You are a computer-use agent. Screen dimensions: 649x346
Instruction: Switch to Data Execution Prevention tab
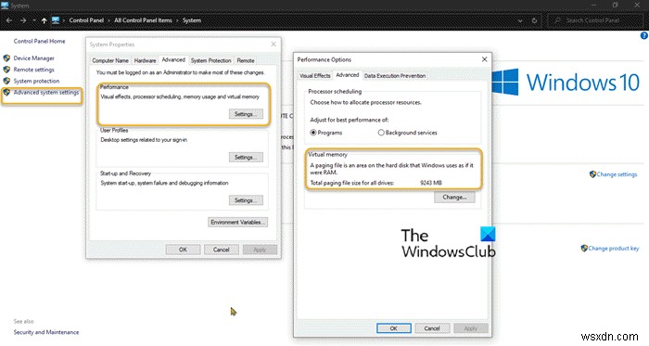coord(395,76)
